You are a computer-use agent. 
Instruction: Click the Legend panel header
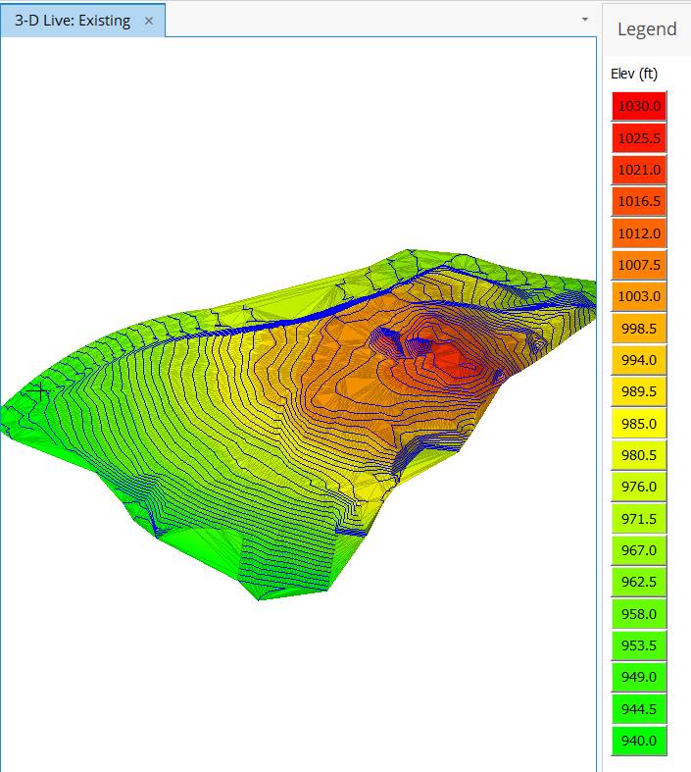pos(646,29)
